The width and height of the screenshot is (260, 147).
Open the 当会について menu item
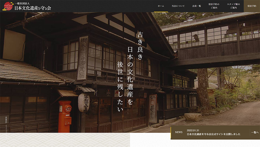(x=178, y=6)
